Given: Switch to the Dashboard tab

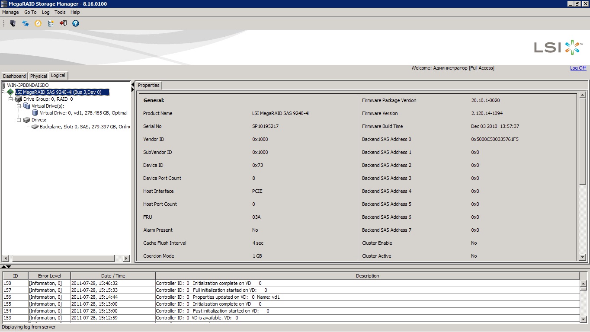Looking at the screenshot, I should pyautogui.click(x=14, y=76).
